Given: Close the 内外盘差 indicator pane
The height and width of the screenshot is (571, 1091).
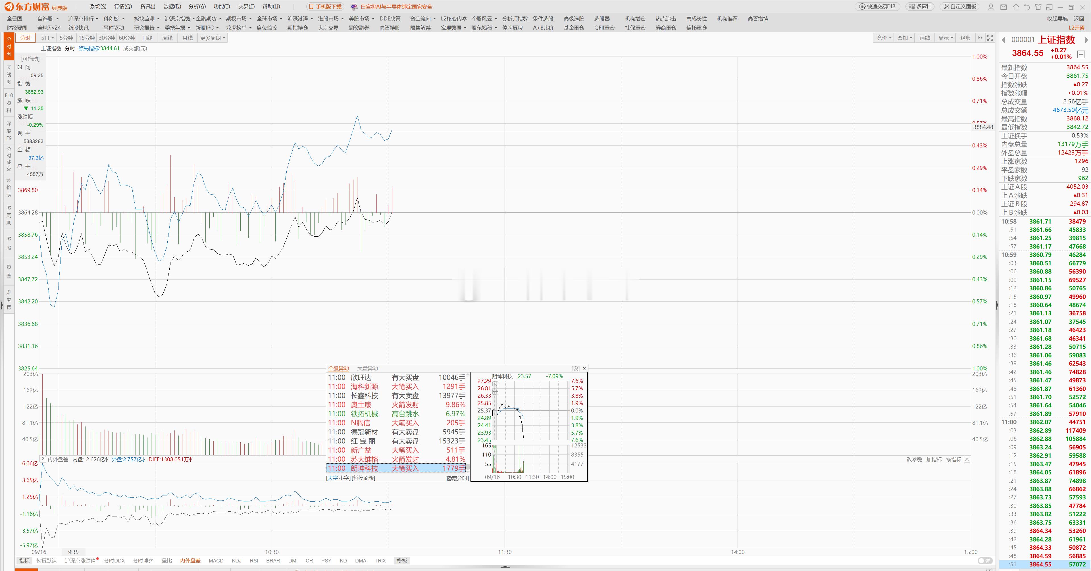Looking at the screenshot, I should 967,459.
